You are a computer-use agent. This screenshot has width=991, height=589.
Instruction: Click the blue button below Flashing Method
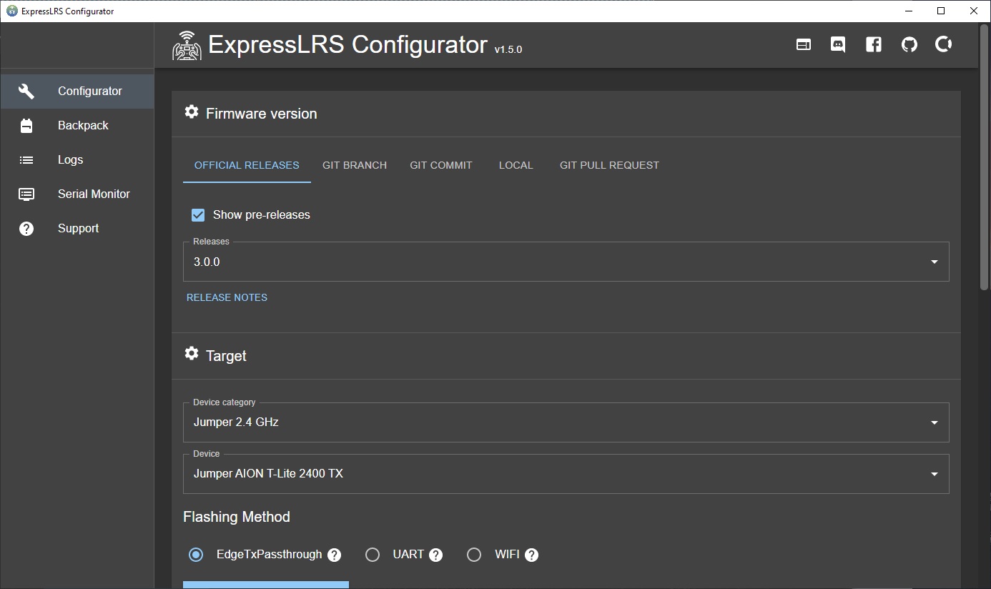[x=266, y=585]
